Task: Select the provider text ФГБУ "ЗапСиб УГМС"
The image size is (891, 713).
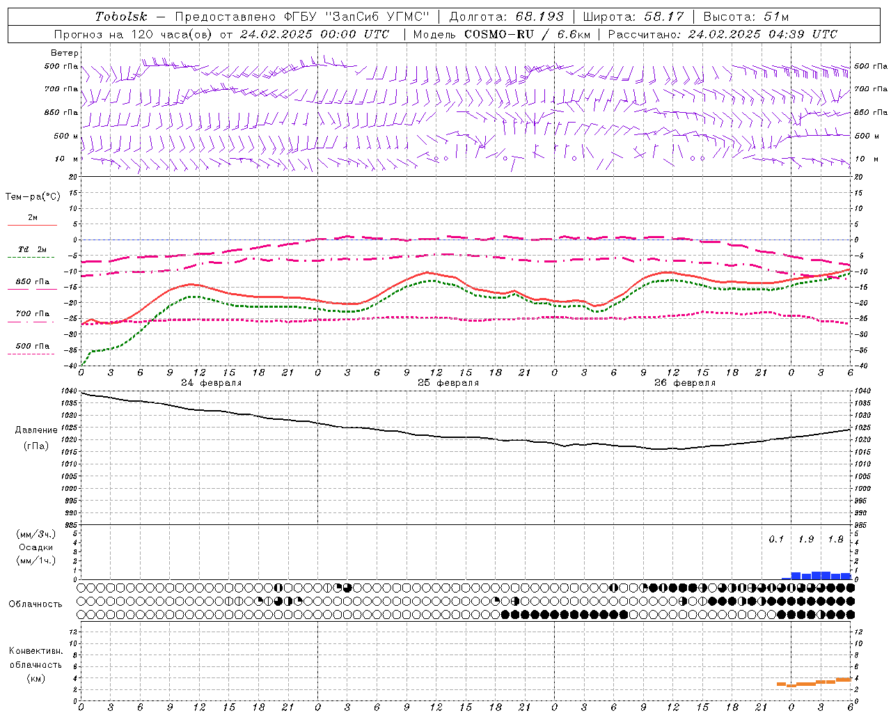Action: pyautogui.click(x=358, y=17)
